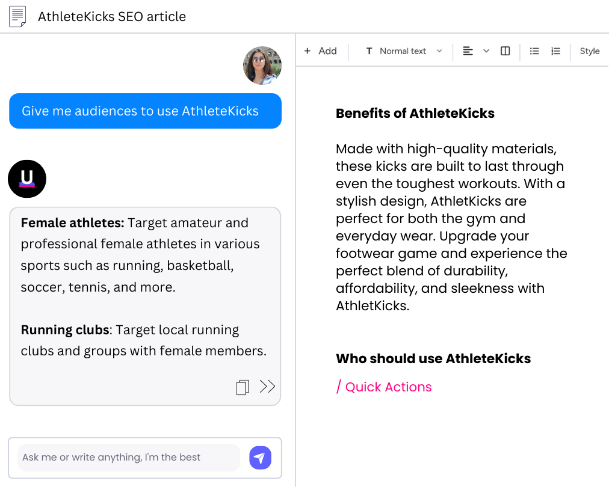
Task: Click the left text alignment icon
Action: [468, 51]
